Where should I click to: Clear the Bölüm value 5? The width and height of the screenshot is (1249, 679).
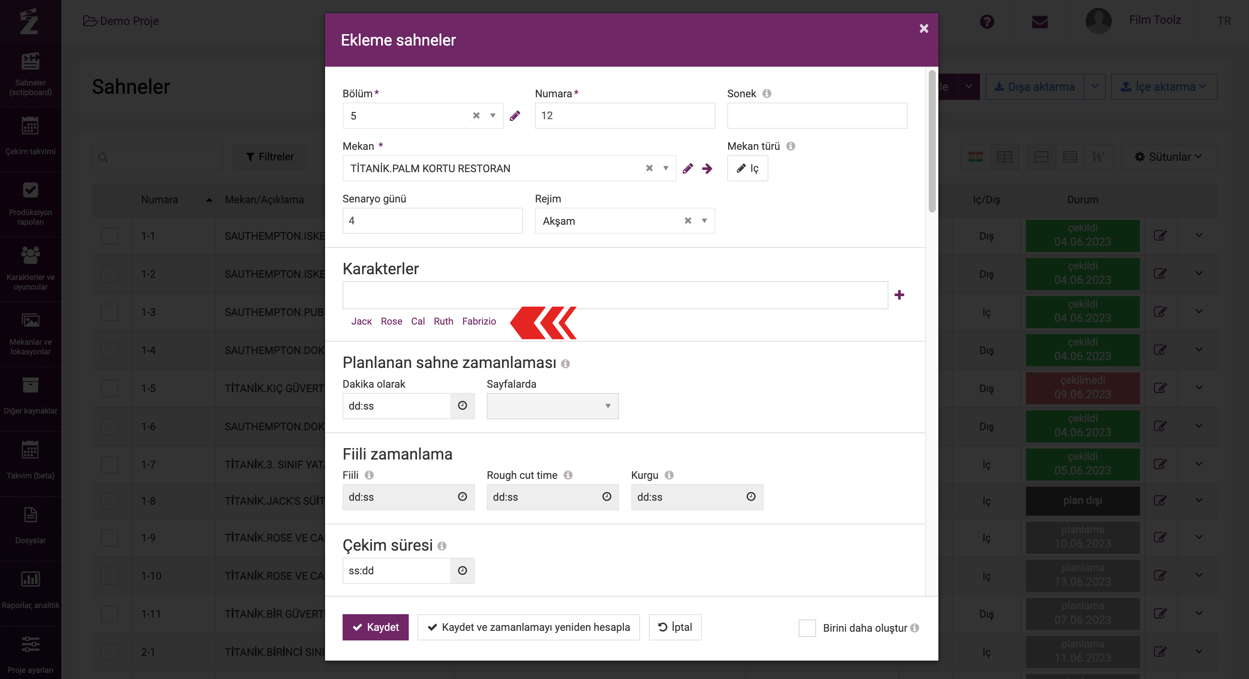click(476, 116)
